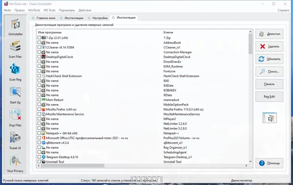Check the HashCheck Shell Extension checkbox
293x185 pixels.
coord(39,76)
